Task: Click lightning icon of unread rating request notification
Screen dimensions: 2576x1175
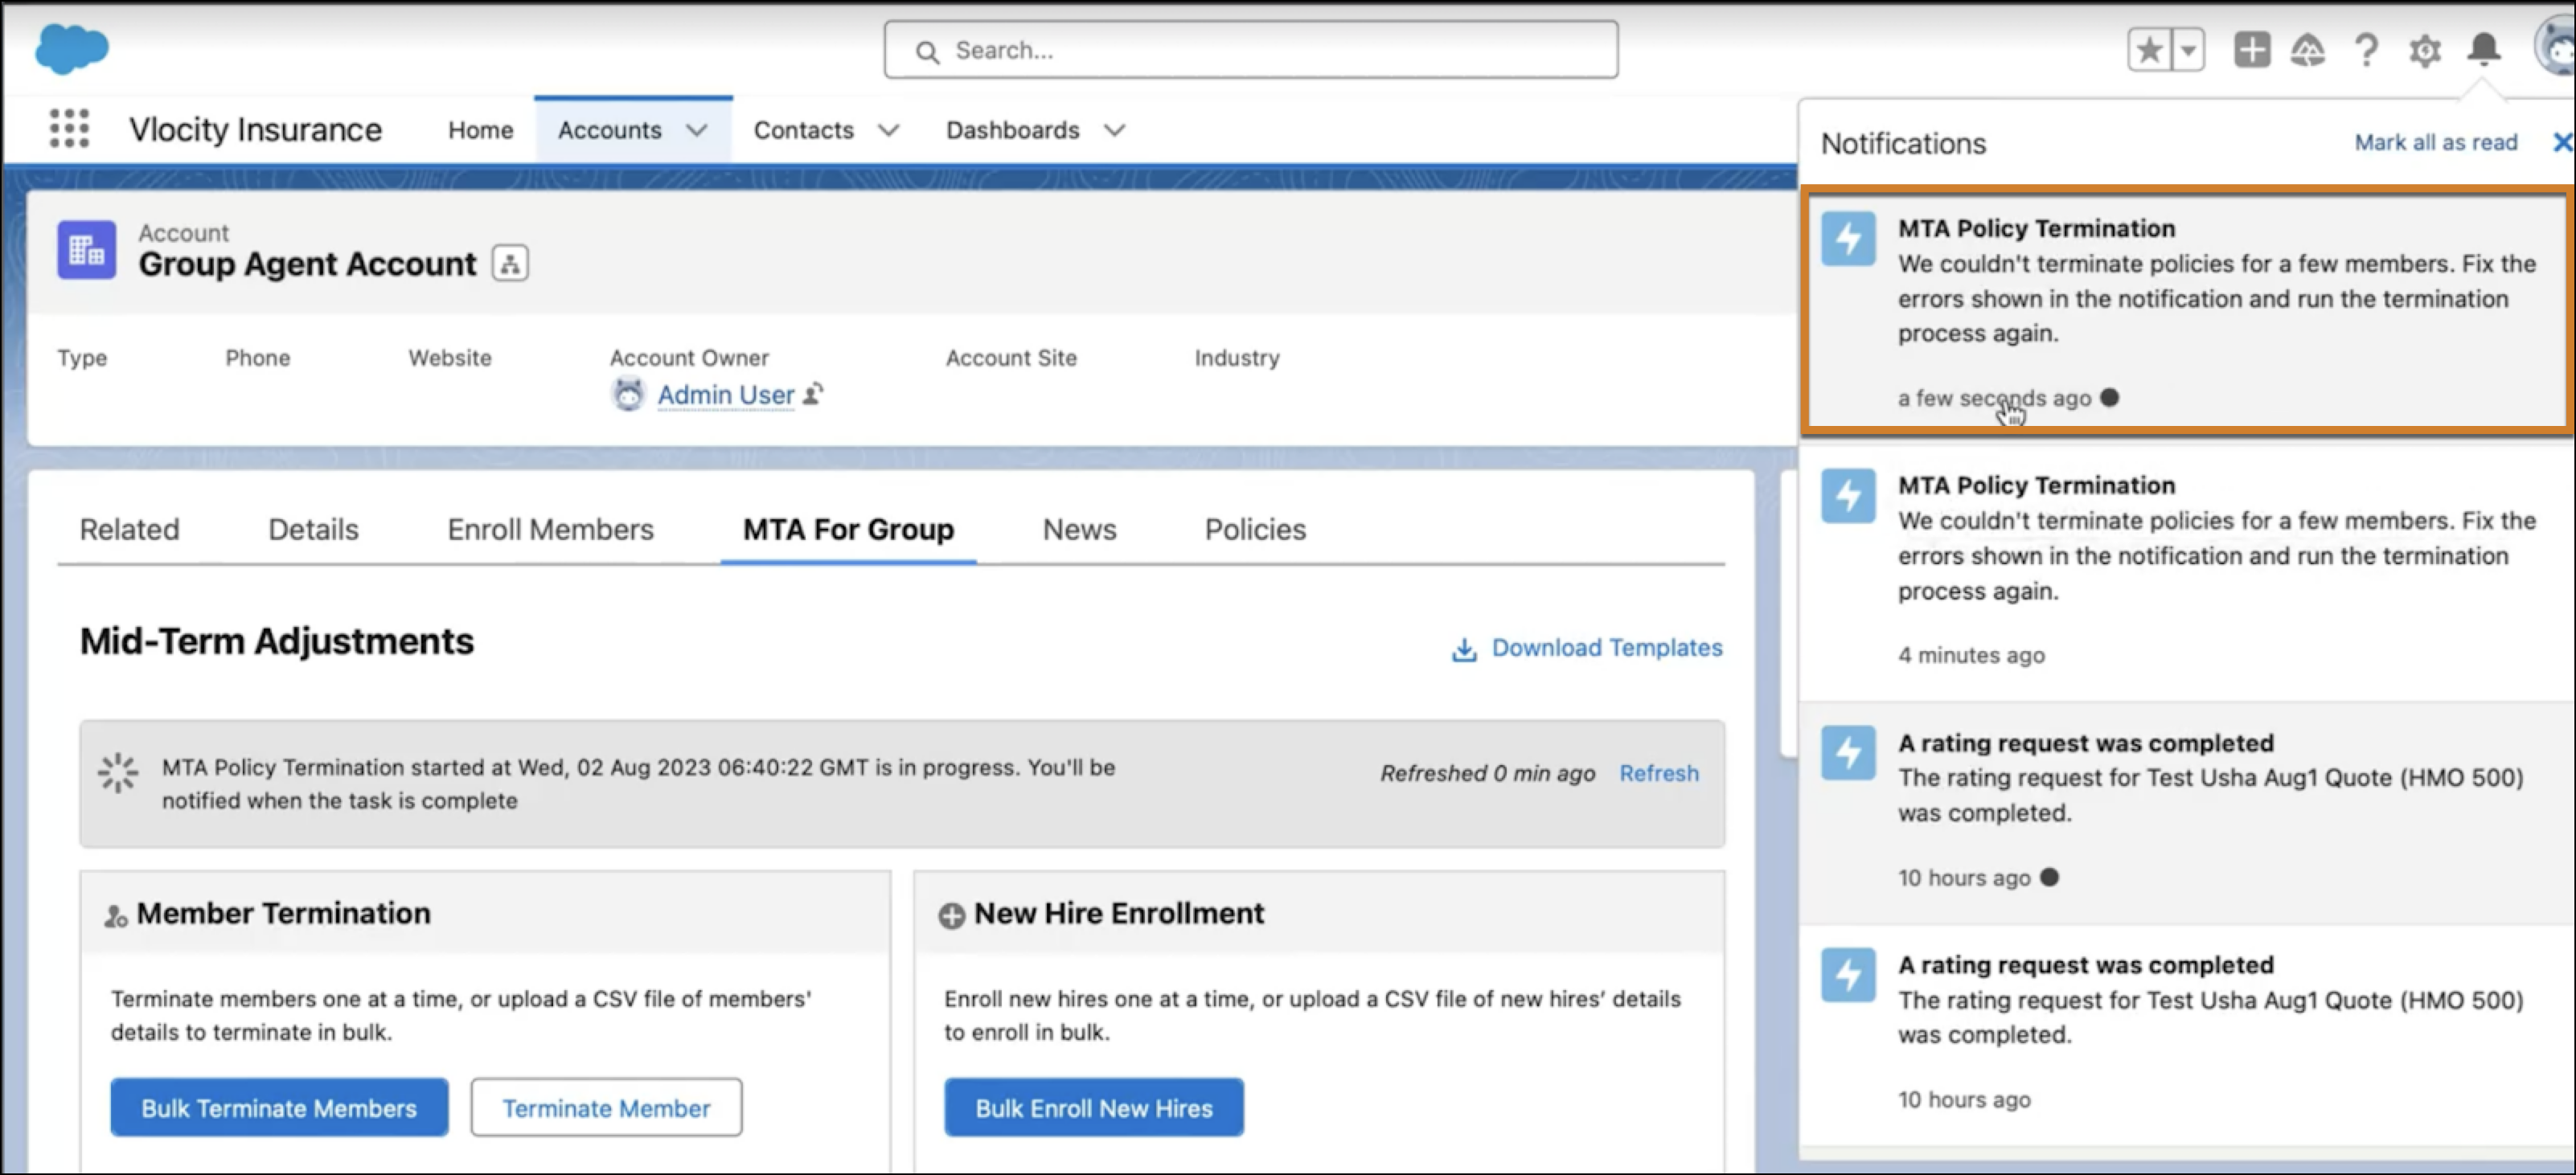Action: tap(1848, 752)
